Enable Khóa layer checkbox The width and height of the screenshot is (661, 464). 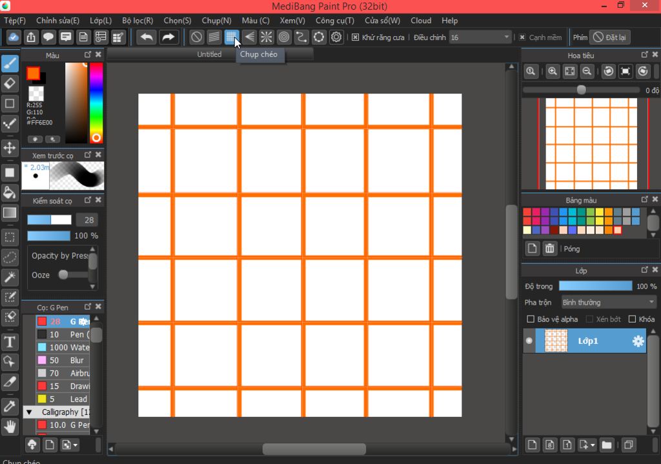point(632,319)
